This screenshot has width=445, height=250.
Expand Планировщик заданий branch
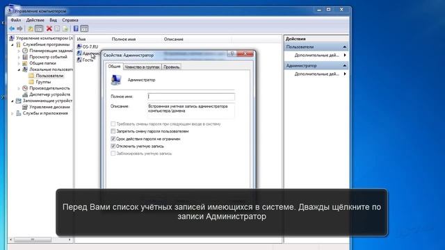(x=19, y=51)
